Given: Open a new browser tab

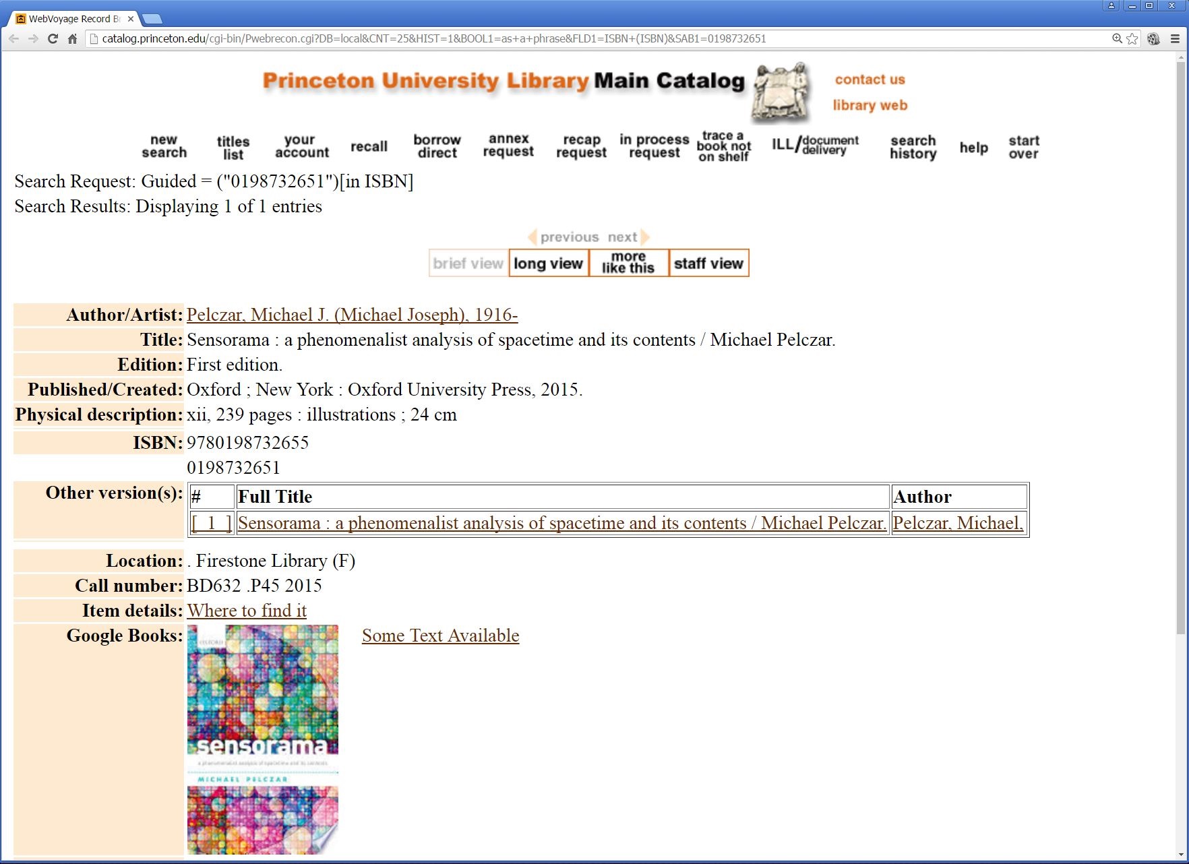Looking at the screenshot, I should (x=153, y=19).
